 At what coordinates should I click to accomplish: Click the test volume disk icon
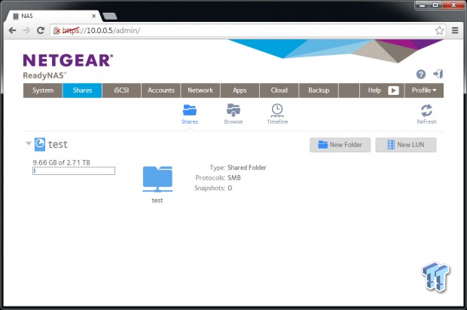[40, 144]
